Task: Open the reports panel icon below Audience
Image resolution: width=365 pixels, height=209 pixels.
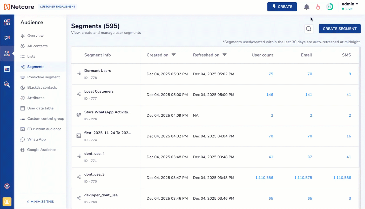Action: (7, 69)
